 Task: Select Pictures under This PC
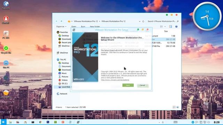pyautogui.click(x=63, y=77)
